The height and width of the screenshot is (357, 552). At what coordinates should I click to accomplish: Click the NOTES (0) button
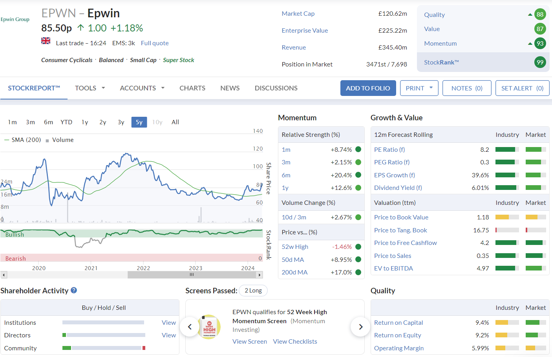[467, 88]
